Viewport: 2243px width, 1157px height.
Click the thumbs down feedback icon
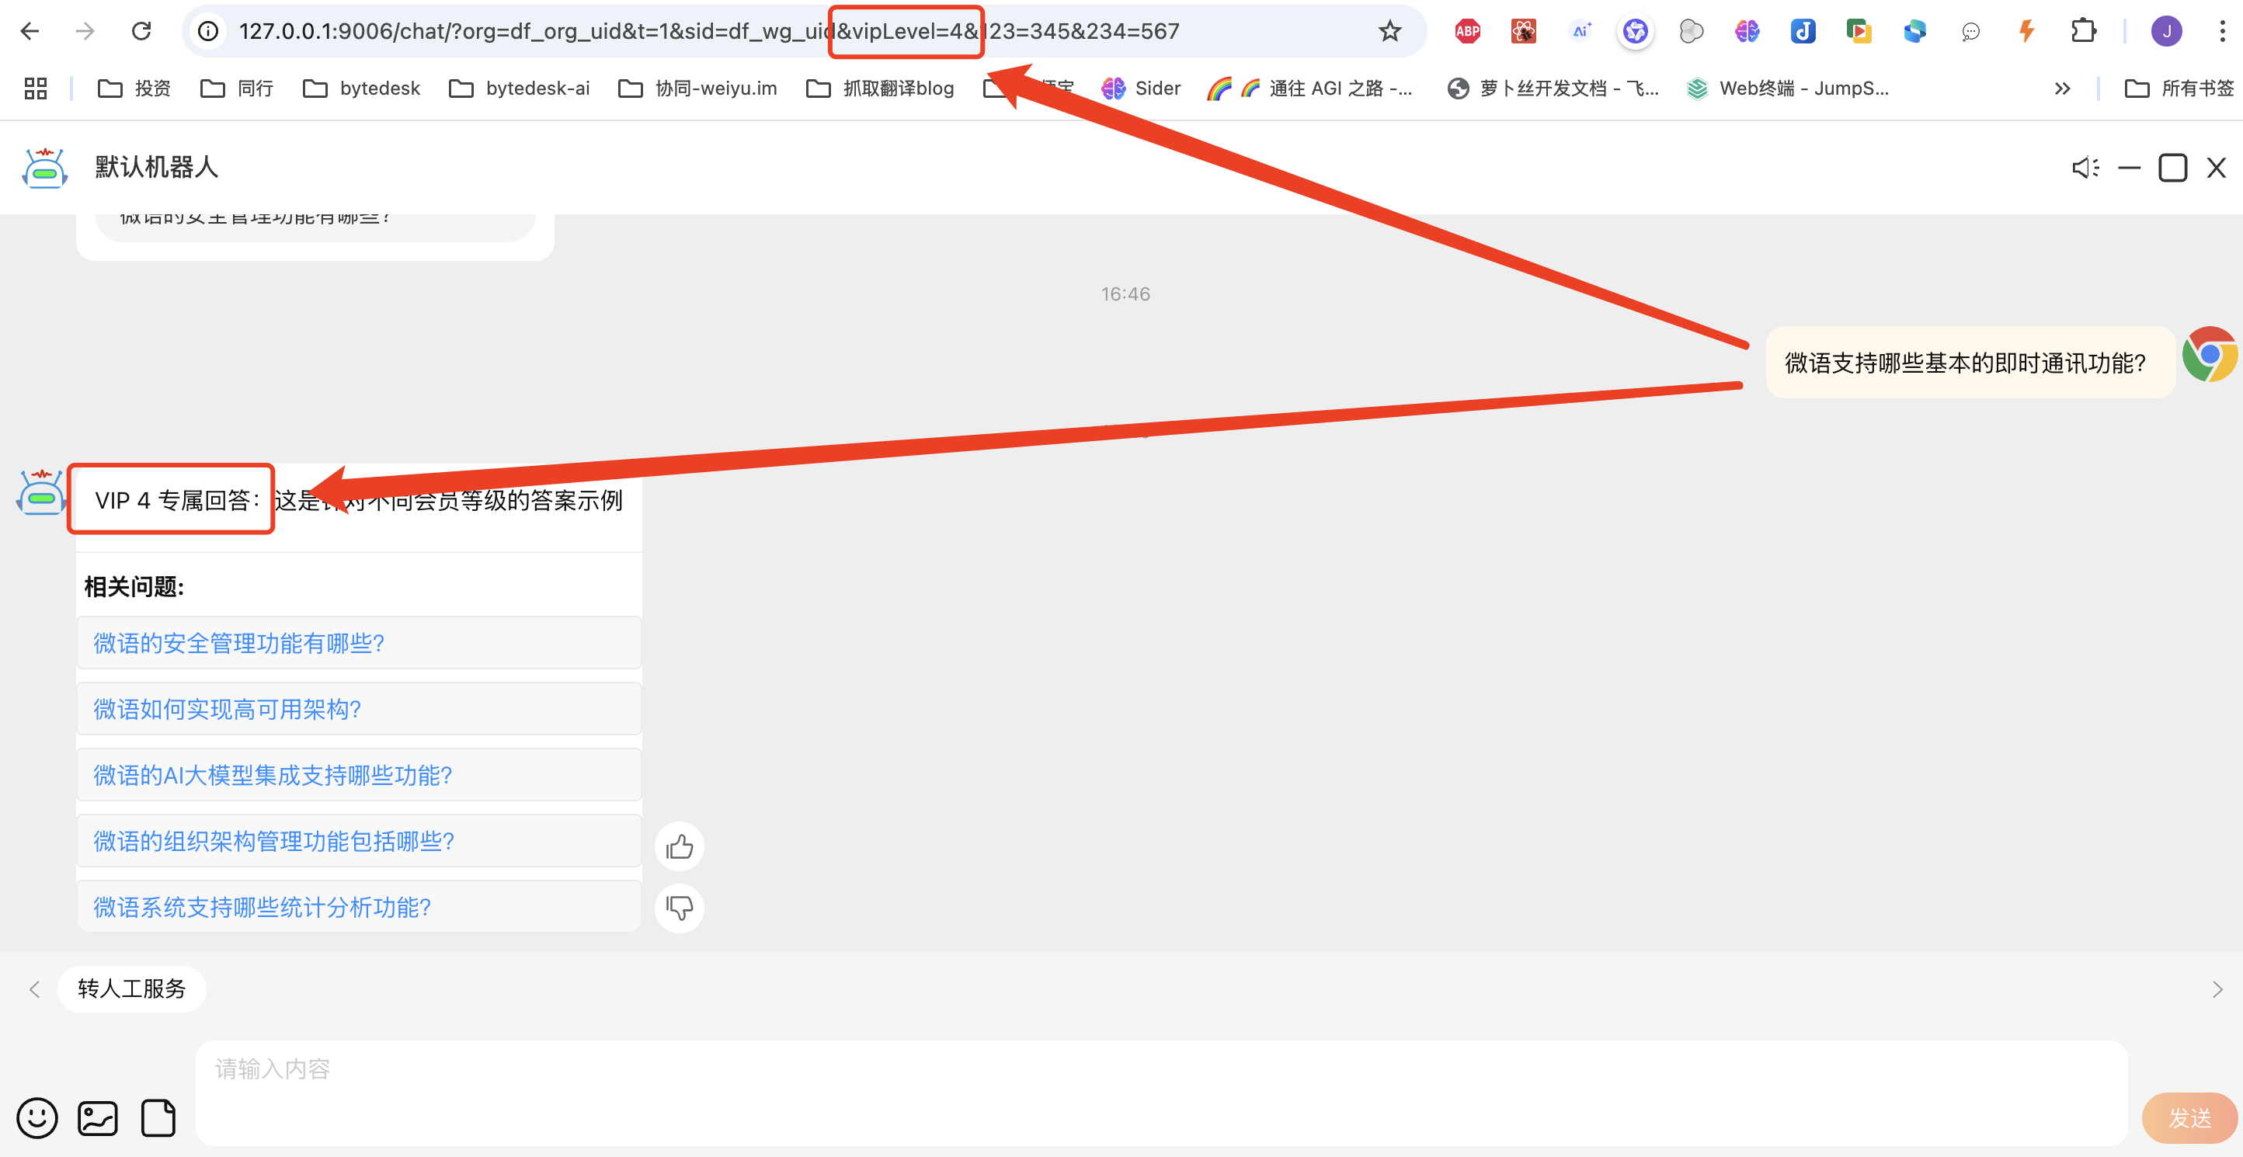pyautogui.click(x=679, y=908)
